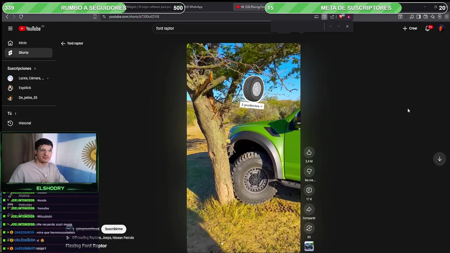Go to next short with down arrow
Viewport: 450px width, 253px height.
pyautogui.click(x=439, y=159)
